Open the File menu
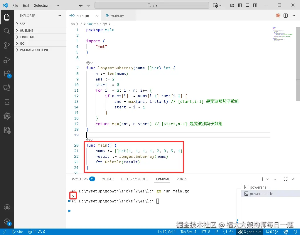300x235 pixels. pyautogui.click(x=15, y=5)
